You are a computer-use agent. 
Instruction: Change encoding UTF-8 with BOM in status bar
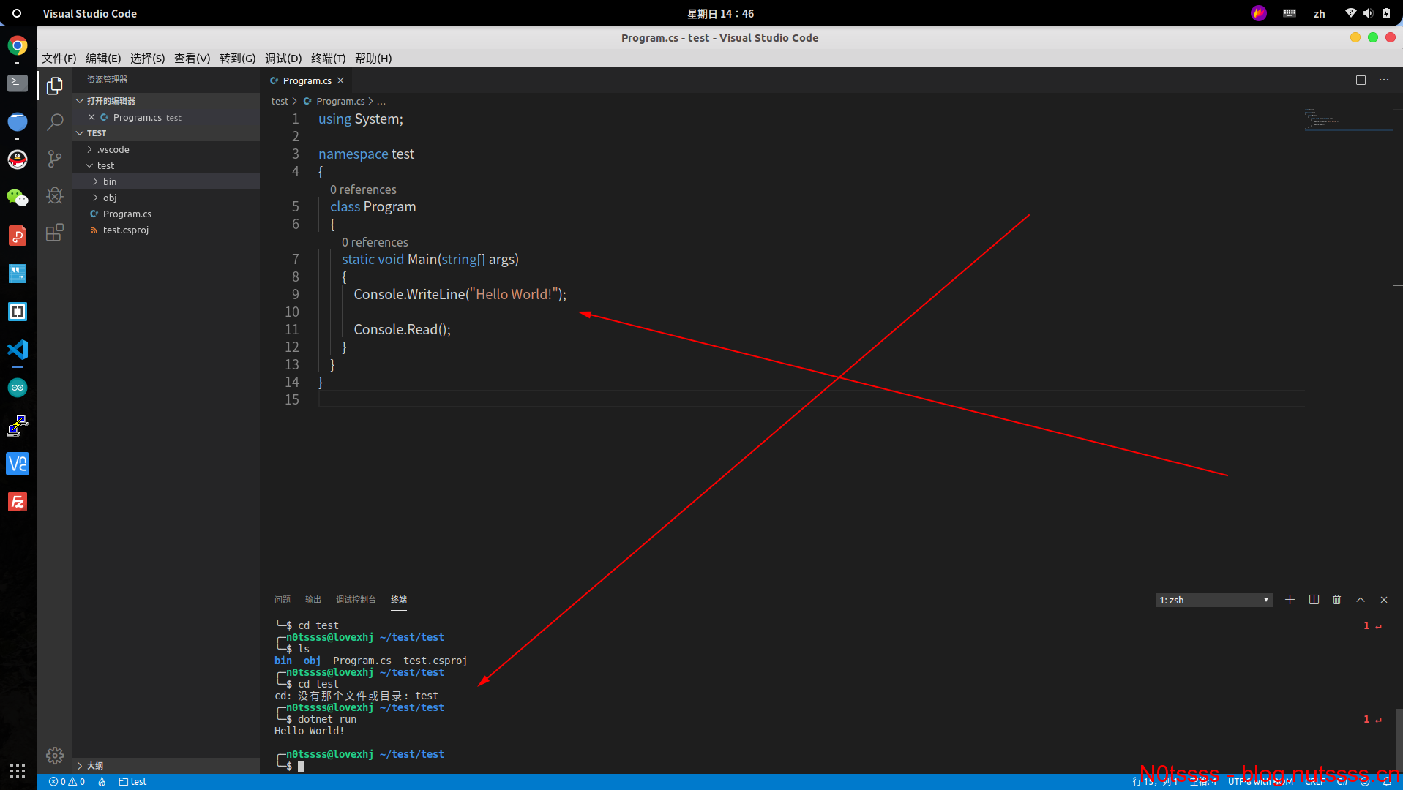(x=1260, y=781)
